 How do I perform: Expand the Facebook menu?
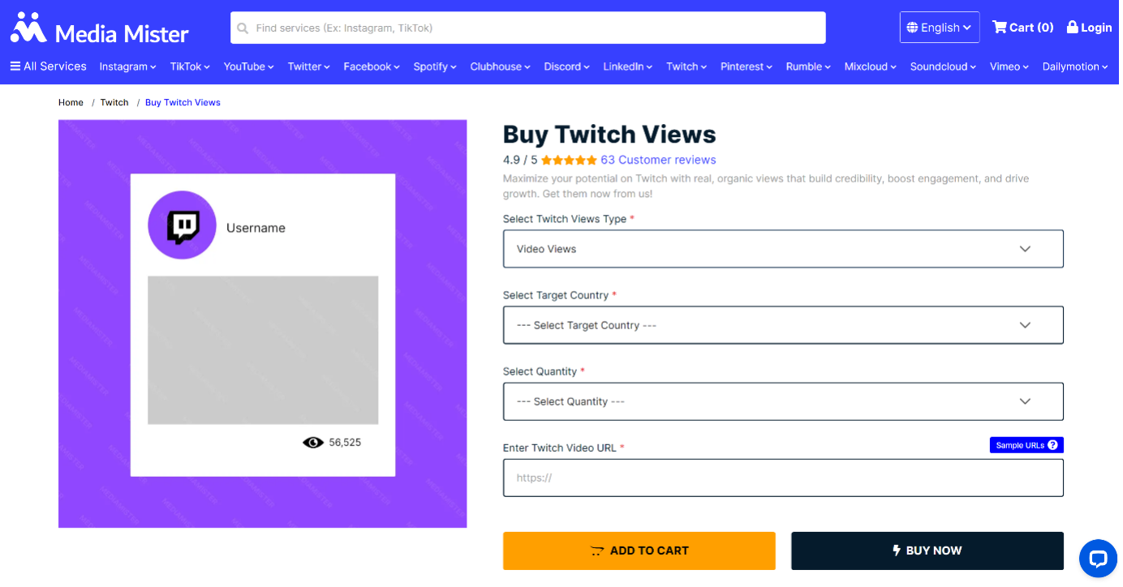[x=372, y=66]
